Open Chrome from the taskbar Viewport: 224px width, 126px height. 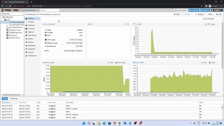(x=120, y=123)
